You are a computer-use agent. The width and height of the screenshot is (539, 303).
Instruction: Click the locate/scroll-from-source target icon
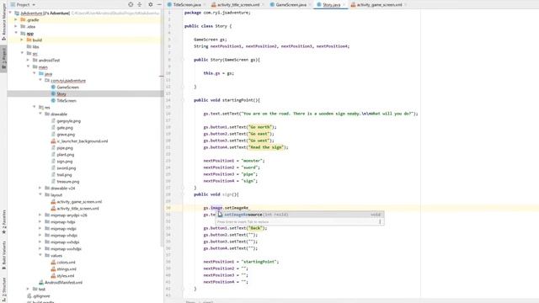point(131,4)
